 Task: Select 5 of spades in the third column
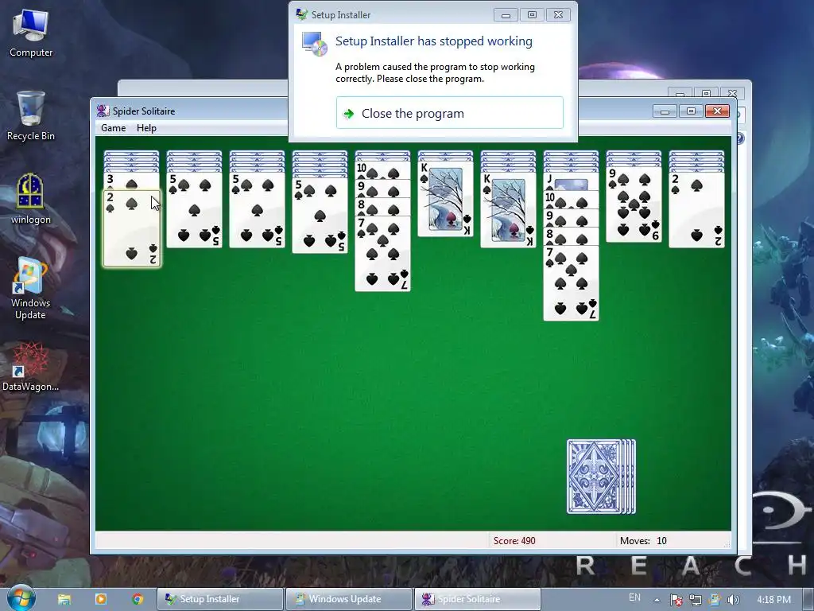(x=257, y=210)
